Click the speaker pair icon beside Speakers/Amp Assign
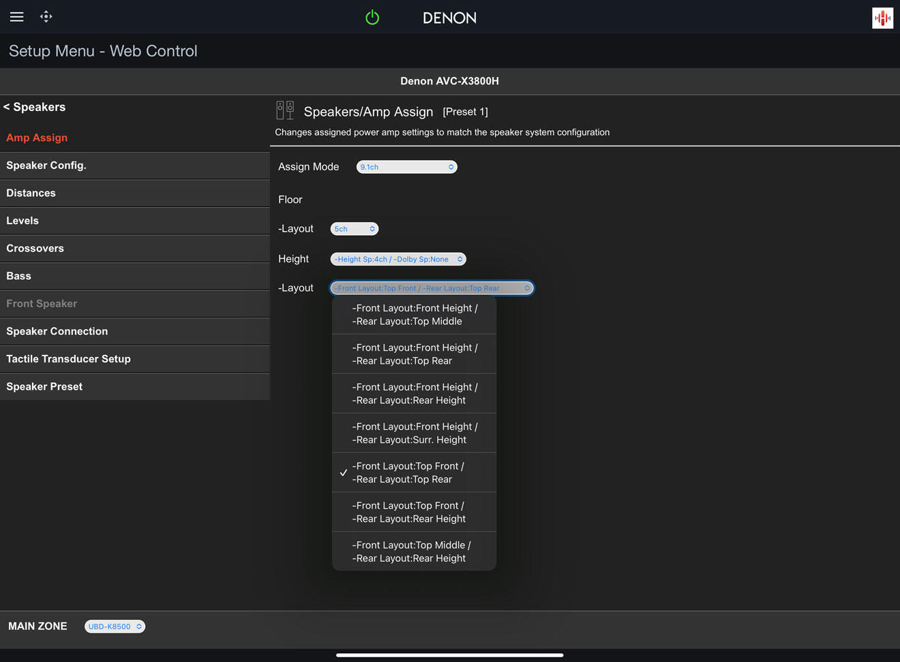900x662 pixels. click(285, 110)
